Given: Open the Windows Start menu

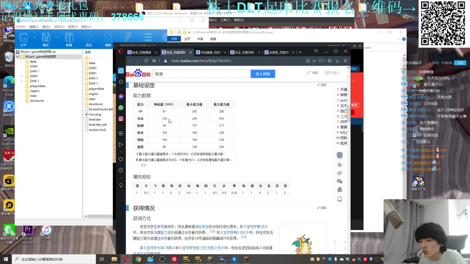Looking at the screenshot, I should [6, 259].
